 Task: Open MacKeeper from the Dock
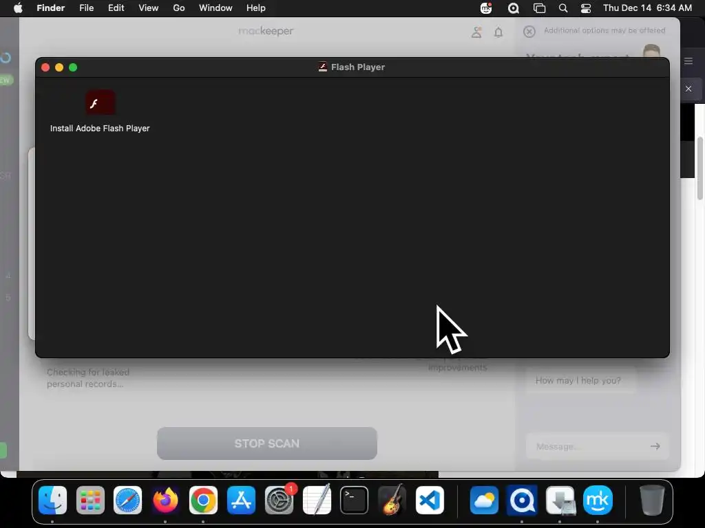pyautogui.click(x=598, y=500)
